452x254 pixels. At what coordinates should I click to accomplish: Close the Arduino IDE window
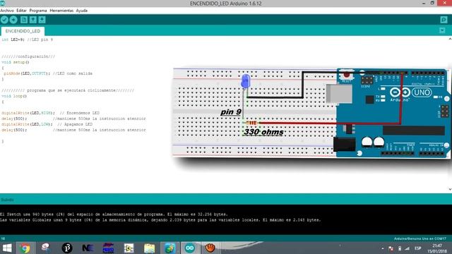click(445, 3)
